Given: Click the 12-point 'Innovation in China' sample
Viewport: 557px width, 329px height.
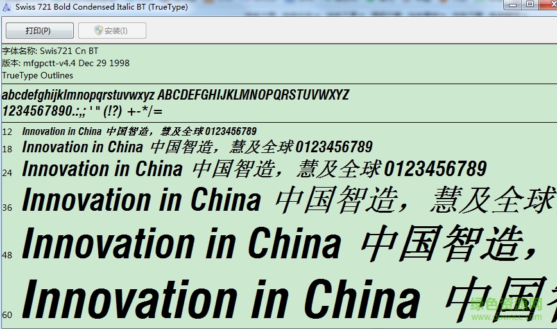Looking at the screenshot, I should 62,131.
